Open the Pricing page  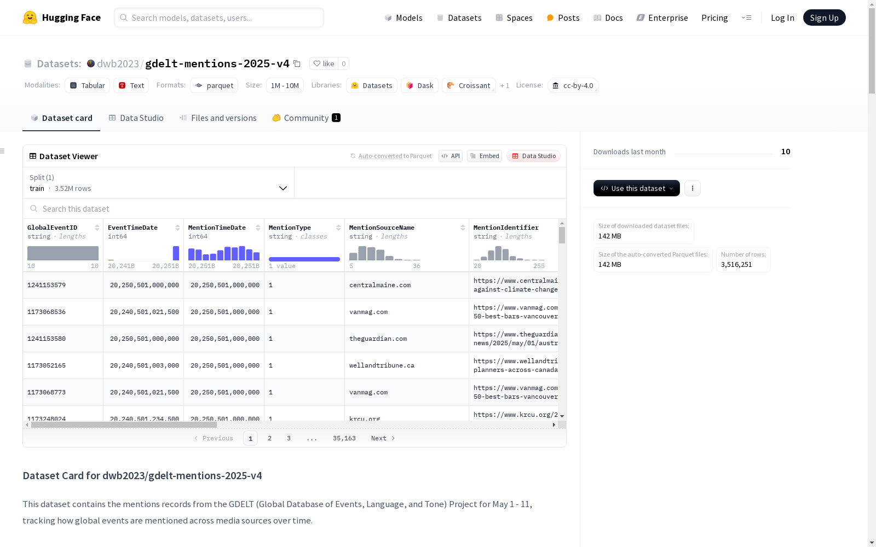click(714, 18)
